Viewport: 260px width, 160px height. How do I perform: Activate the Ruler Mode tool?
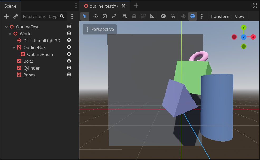(x=152, y=16)
